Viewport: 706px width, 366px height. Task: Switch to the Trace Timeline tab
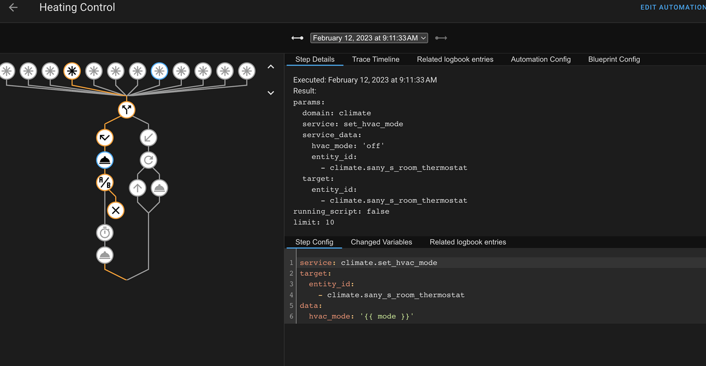click(376, 59)
